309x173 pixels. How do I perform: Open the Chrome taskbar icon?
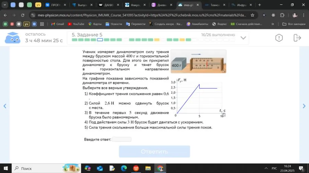pyautogui.click(x=160, y=168)
